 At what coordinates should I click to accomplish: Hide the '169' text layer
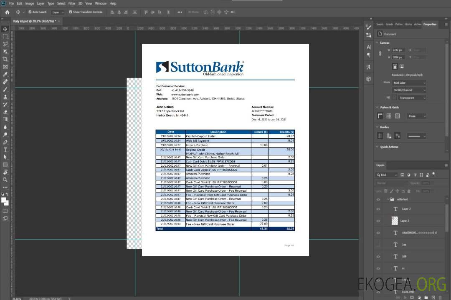pos(378,257)
